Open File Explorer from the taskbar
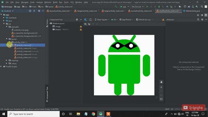Screen dimensions: 208x117 click(78, 114)
